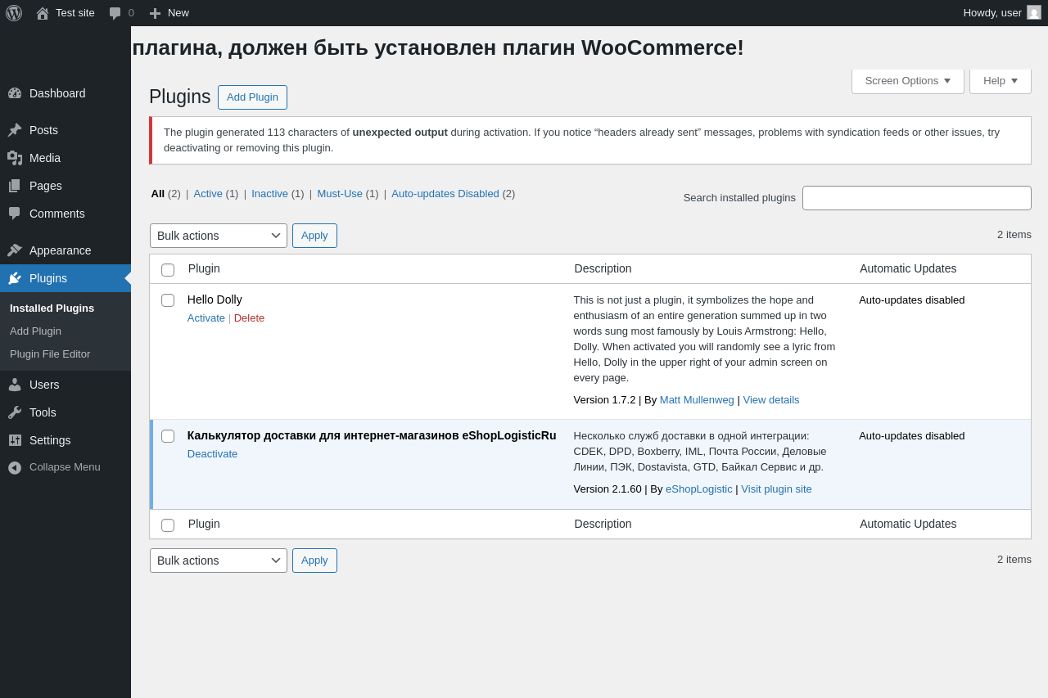1048x698 pixels.
Task: Tick the Hello Dolly plugin checkbox
Action: tap(168, 300)
